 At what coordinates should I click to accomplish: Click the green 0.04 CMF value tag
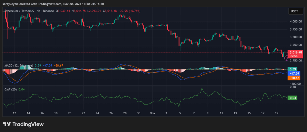tap(292, 98)
